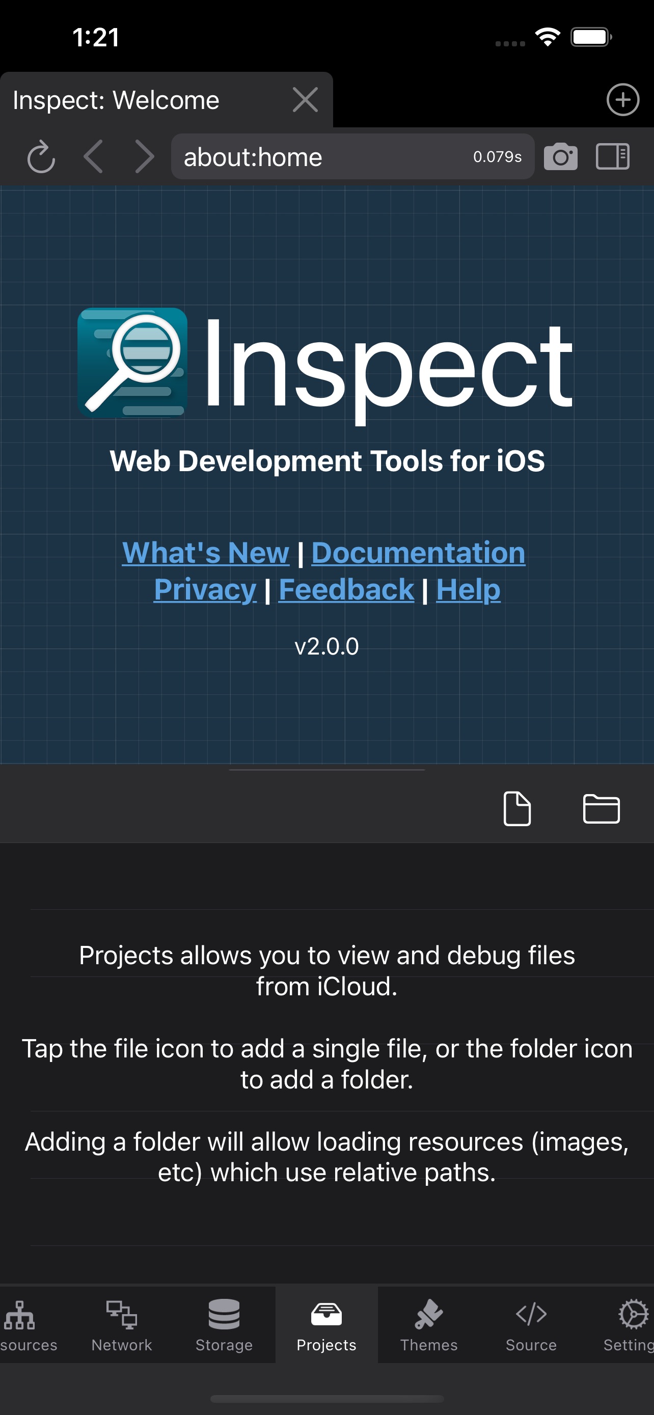
Task: Open the Privacy link
Action: coord(205,589)
